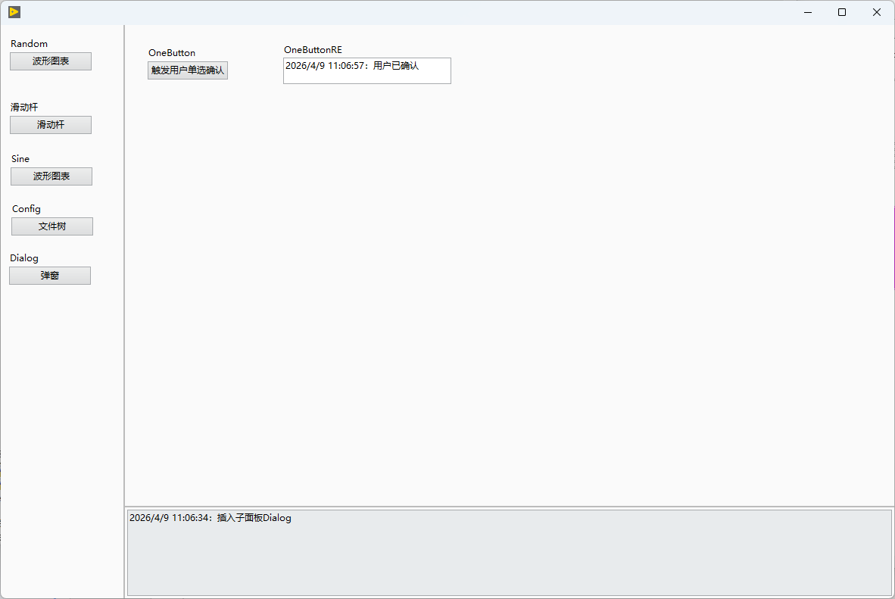895x599 pixels.
Task: Click the vertical splitter beside the sidebar
Action: coord(124,312)
